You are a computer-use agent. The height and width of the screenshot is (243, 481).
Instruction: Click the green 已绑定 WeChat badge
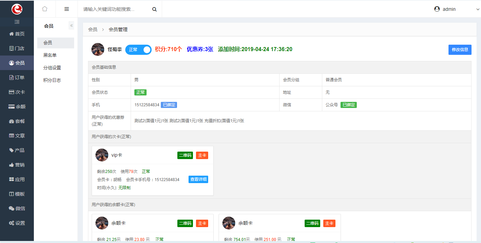click(x=349, y=105)
